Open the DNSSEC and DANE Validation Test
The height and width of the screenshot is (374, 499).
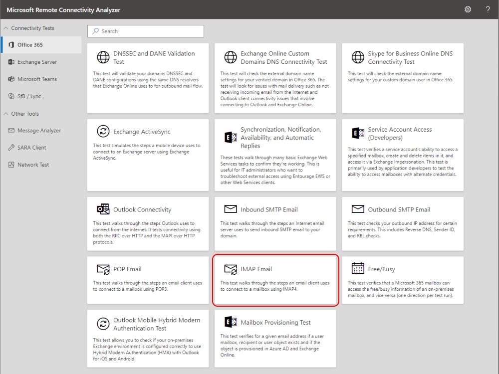148,78
